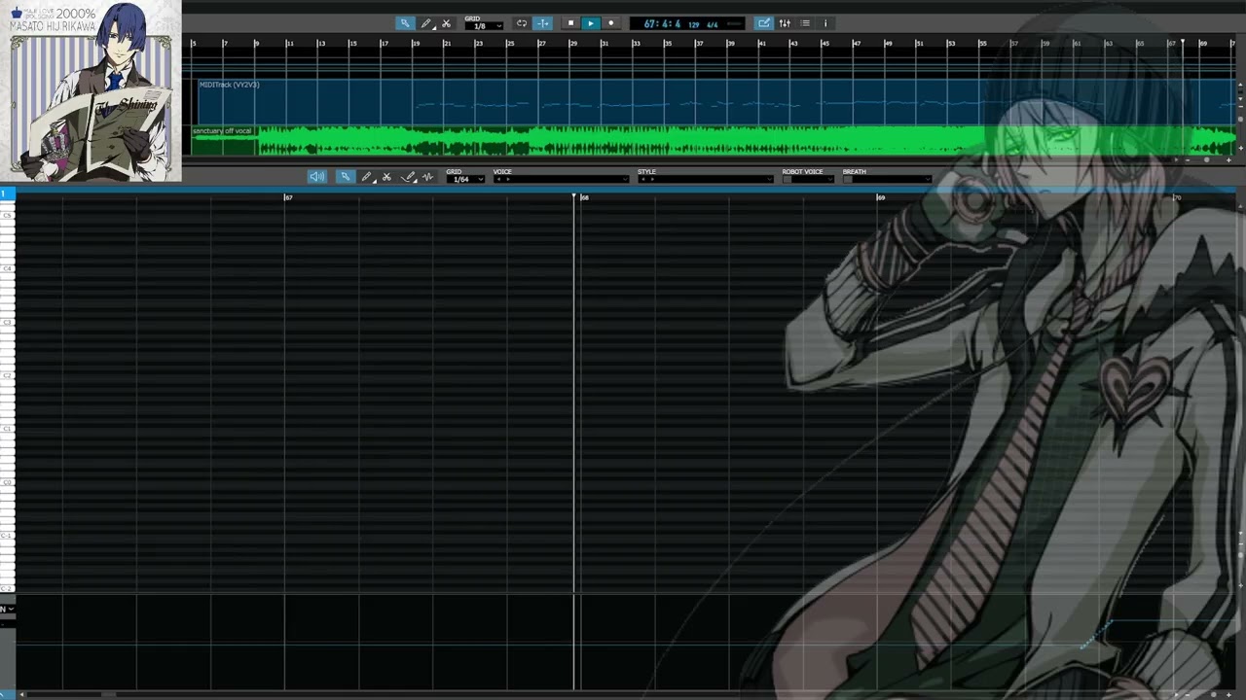Select the scissors tool in top toolbar
Image resolution: width=1246 pixels, height=700 pixels.
tap(446, 23)
